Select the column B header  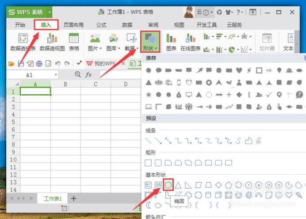pyautogui.click(x=65, y=84)
